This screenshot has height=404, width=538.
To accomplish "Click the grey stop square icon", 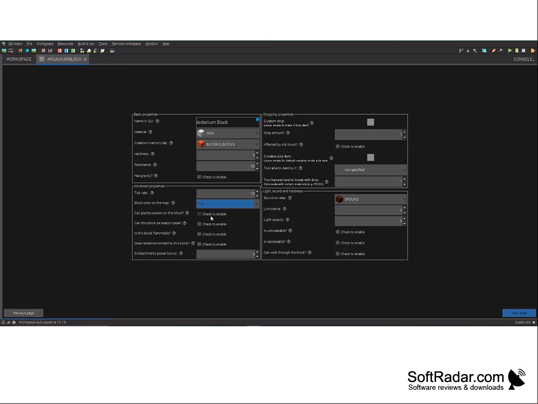I will coord(524,50).
